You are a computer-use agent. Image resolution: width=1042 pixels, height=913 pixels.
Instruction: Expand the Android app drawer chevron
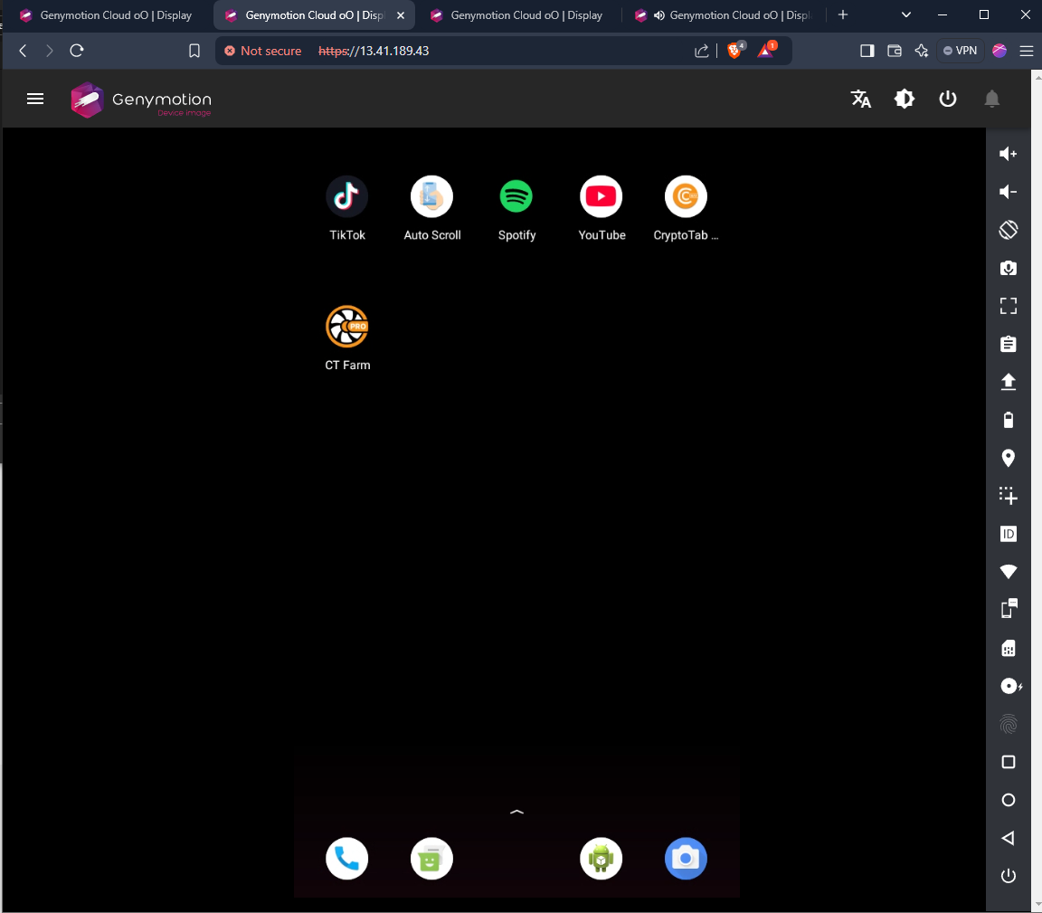click(516, 812)
